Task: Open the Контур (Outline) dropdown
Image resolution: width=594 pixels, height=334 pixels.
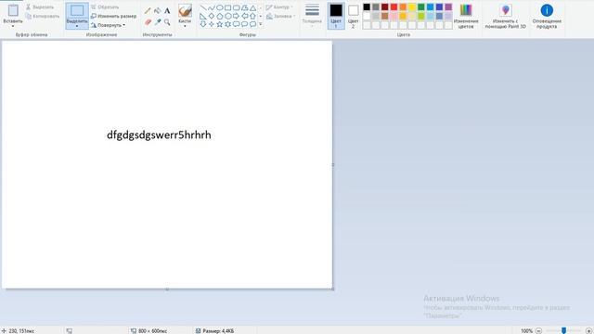Action: coord(279,7)
